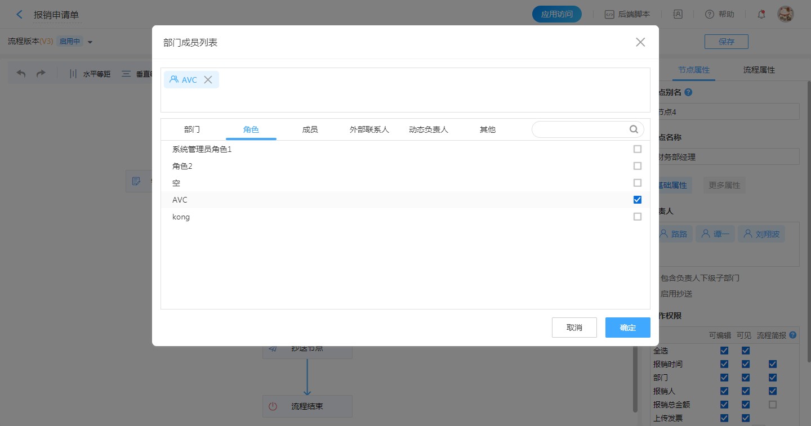Close the 部门成员列表 dialog
Viewport: 811px width, 426px height.
[640, 42]
